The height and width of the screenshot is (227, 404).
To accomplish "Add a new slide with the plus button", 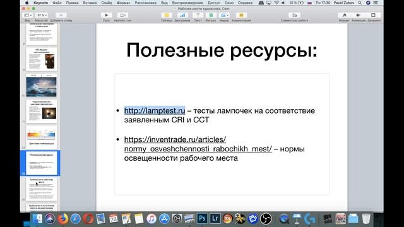I will click(x=61, y=15).
